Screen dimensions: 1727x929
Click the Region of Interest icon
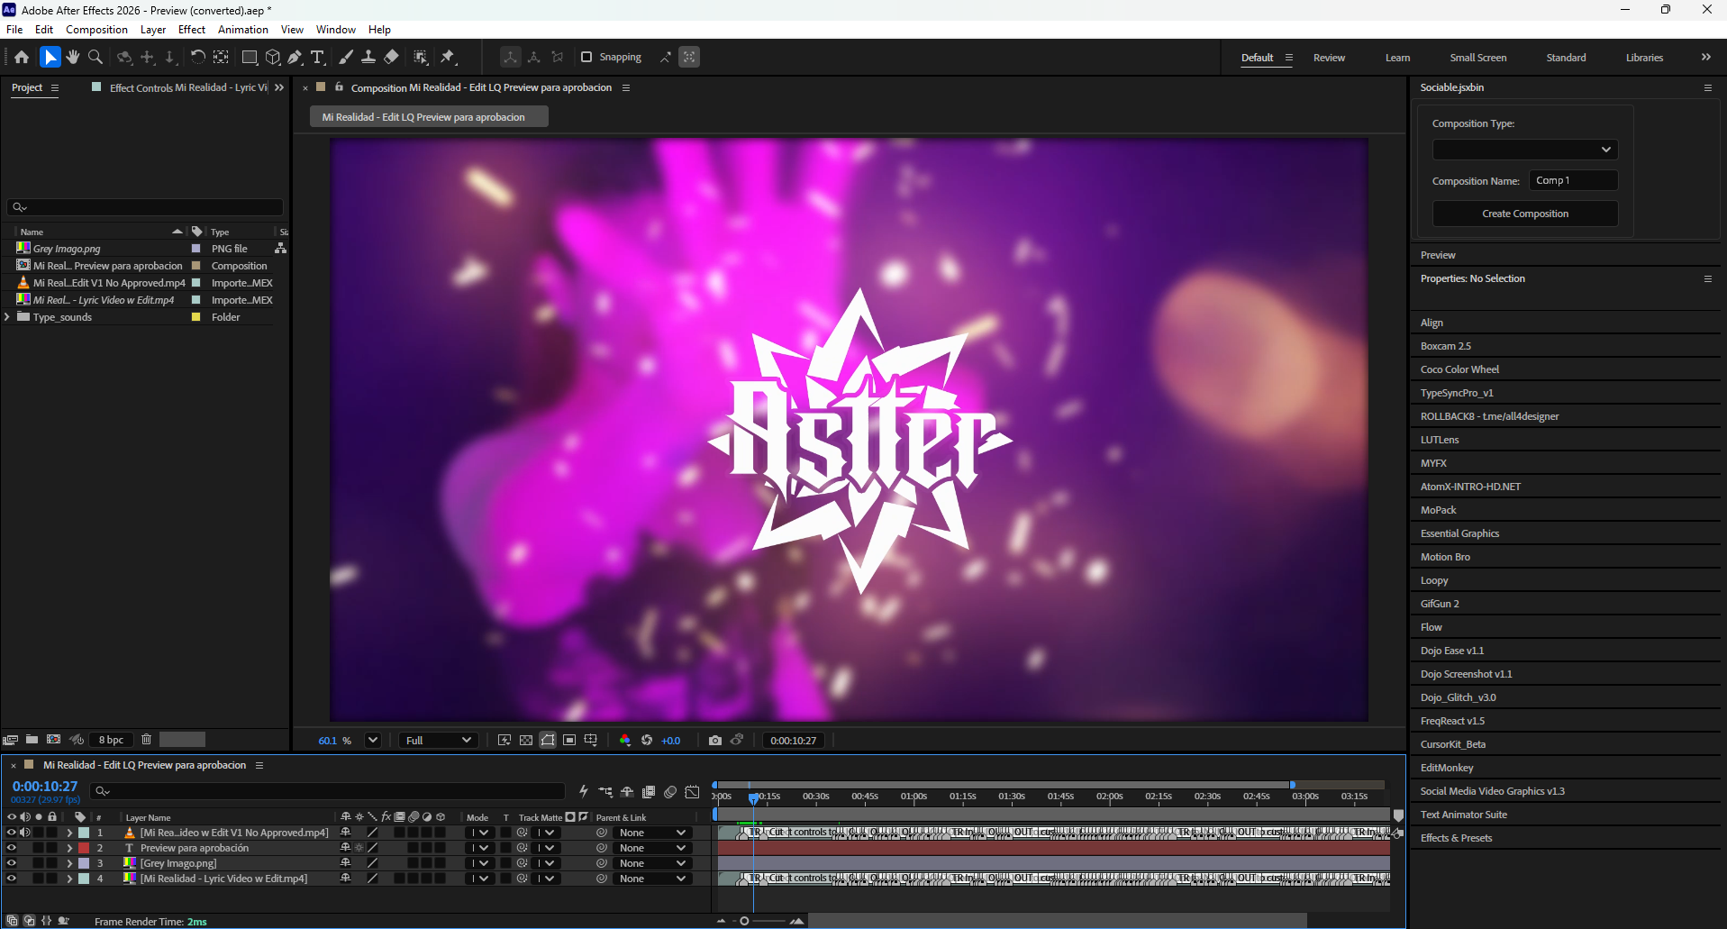coord(569,740)
